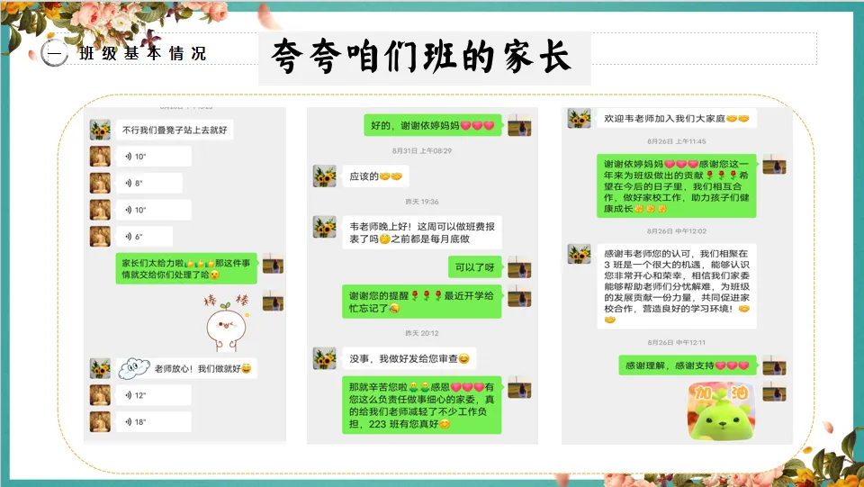This screenshot has height=487, width=864.
Task: Click the avatar beside the 6" voice message
Action: 100,237
